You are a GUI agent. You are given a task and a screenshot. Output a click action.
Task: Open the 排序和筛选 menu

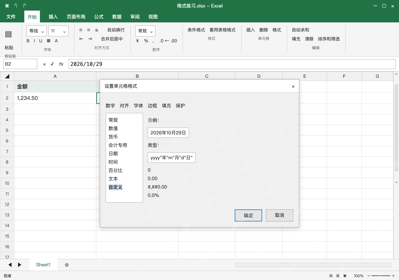(x=329, y=39)
